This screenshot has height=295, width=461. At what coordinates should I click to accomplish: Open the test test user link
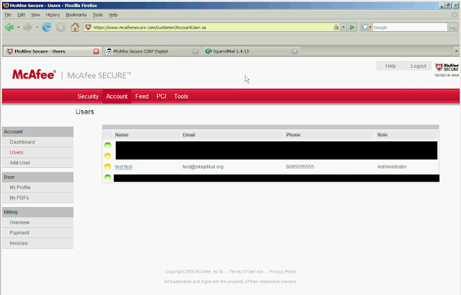pyautogui.click(x=123, y=167)
